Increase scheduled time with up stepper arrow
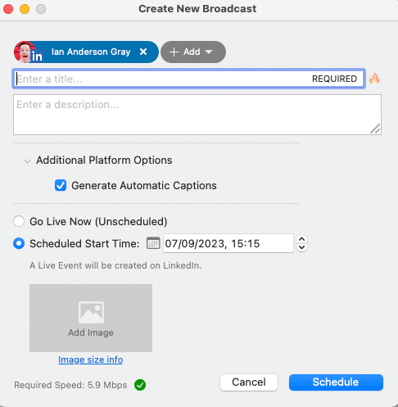398x407 pixels. (x=301, y=239)
